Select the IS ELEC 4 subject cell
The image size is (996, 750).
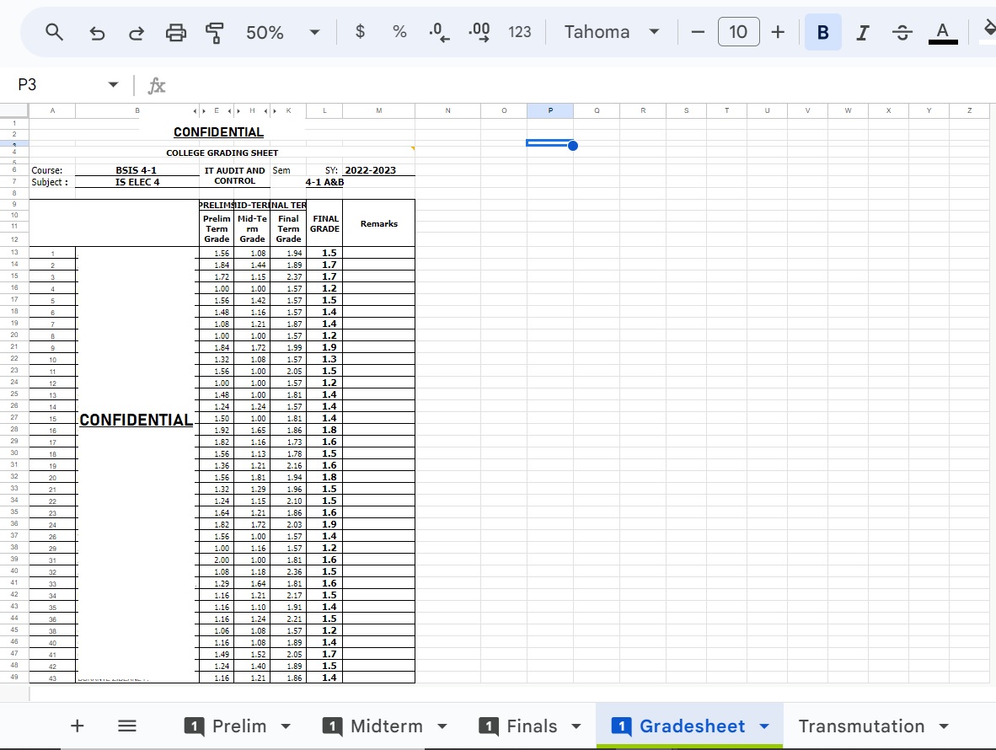pyautogui.click(x=137, y=182)
